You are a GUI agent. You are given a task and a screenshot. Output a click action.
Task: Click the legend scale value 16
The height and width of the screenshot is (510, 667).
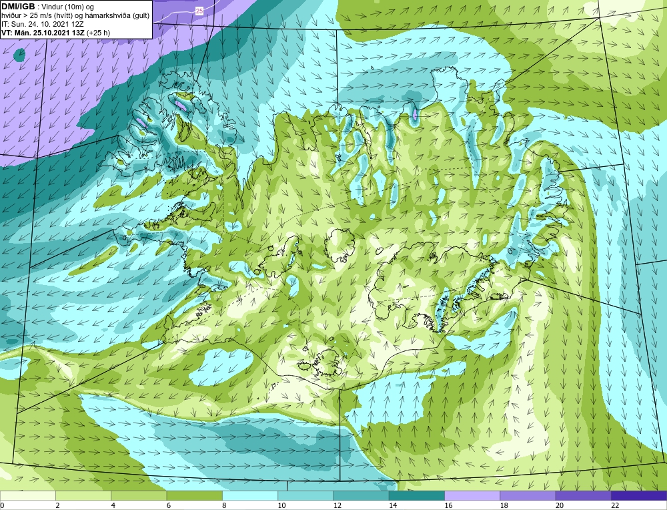point(448,506)
